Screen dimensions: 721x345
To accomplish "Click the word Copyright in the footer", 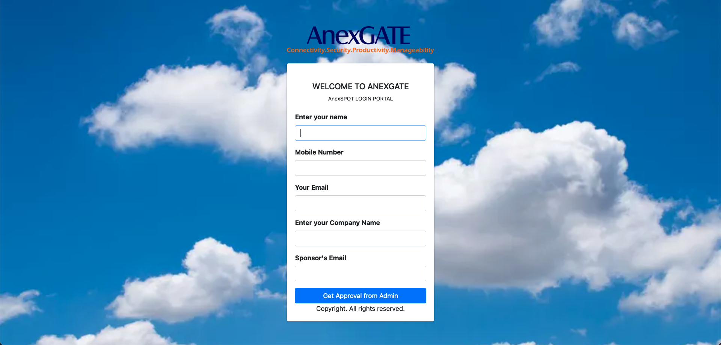I will (x=331, y=309).
